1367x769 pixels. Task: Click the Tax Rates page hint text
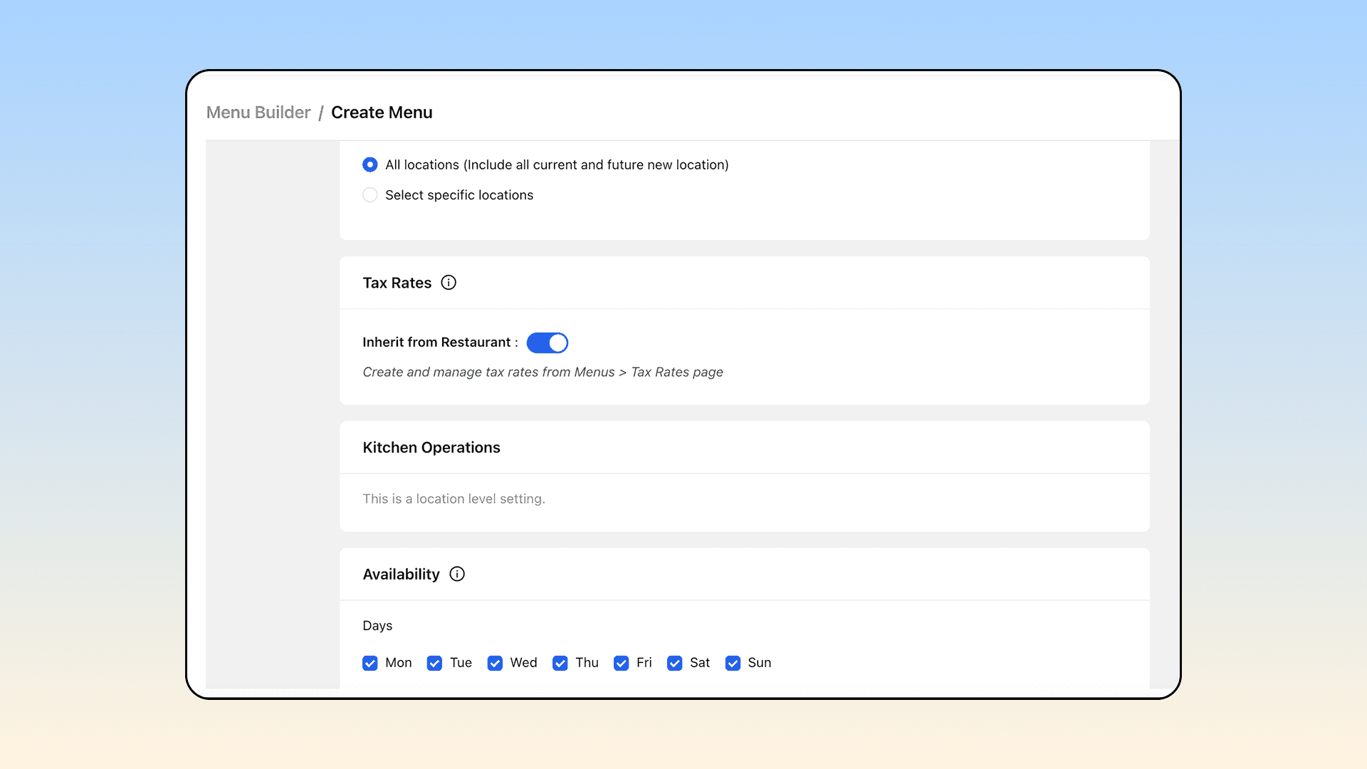point(543,372)
